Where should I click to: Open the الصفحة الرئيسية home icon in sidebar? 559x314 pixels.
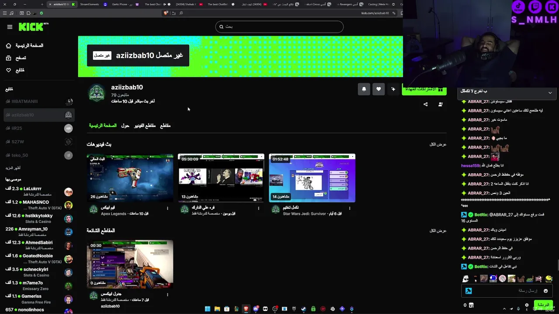8,45
